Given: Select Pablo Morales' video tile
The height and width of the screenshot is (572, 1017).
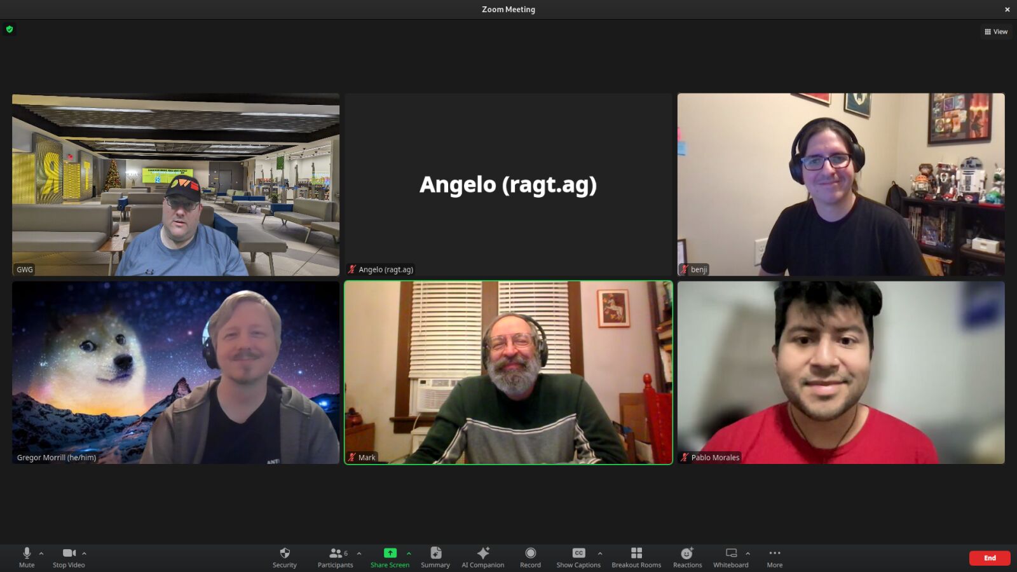Looking at the screenshot, I should pos(841,372).
